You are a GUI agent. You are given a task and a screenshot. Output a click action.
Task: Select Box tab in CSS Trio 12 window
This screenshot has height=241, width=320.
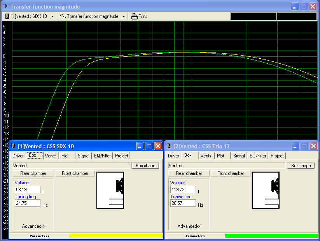click(190, 155)
